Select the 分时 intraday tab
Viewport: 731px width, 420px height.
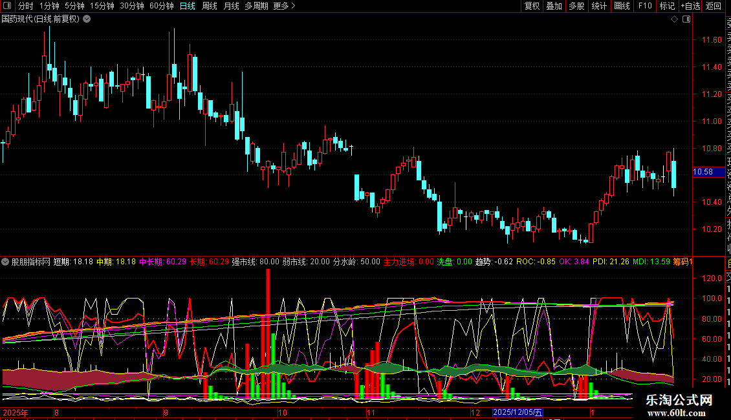(x=25, y=6)
